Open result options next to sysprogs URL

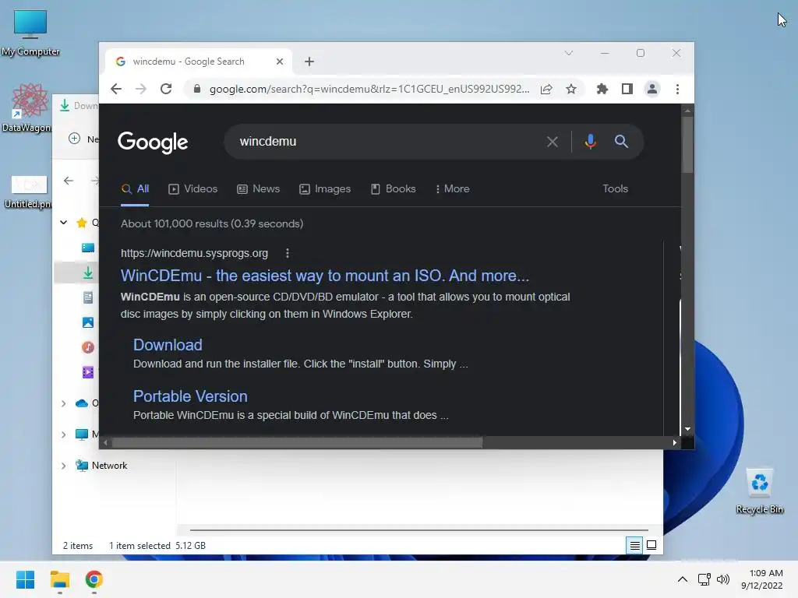[x=288, y=253]
